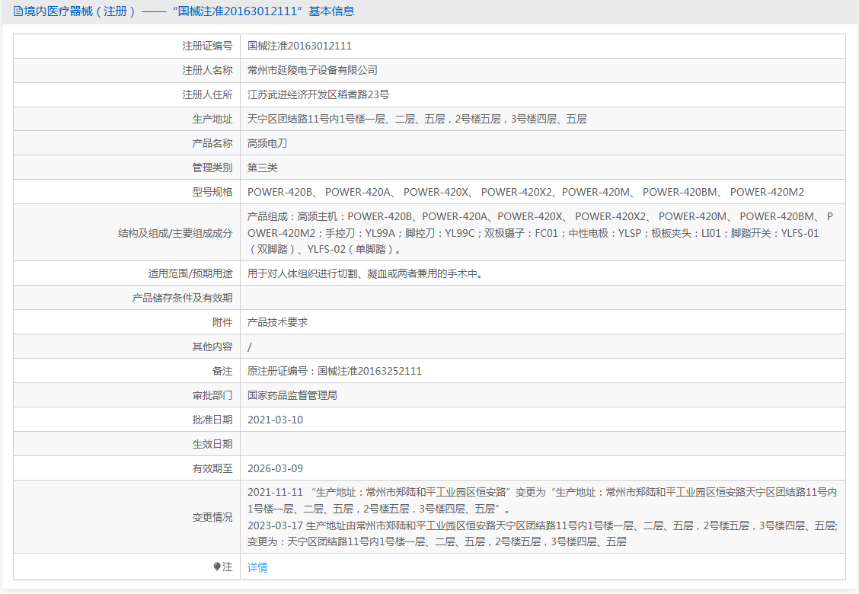The height and width of the screenshot is (594, 859).
Task: Click the 批准日期 label
Action: coord(212,420)
